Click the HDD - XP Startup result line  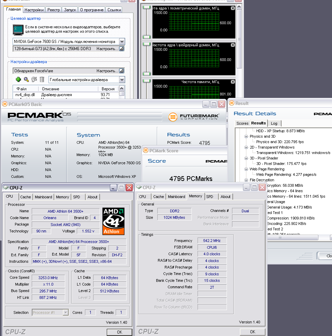[280, 131]
